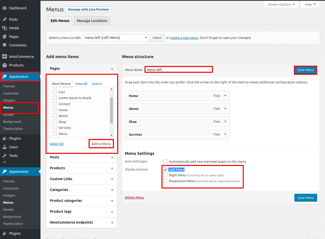
Task: Tick the Cart page checkbox
Action: 55,92
